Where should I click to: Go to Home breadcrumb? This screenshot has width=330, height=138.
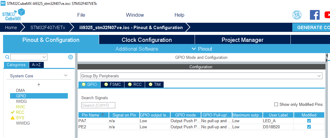[11, 28]
